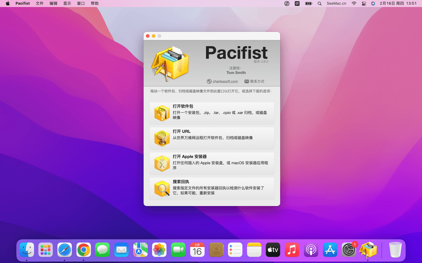Open Wi-Fi status in menu bar
422x263 pixels.
coord(354,4)
